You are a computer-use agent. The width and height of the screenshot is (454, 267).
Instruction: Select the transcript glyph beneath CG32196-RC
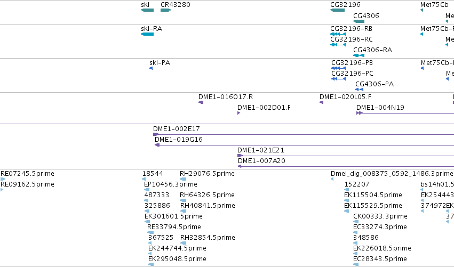[338, 45]
